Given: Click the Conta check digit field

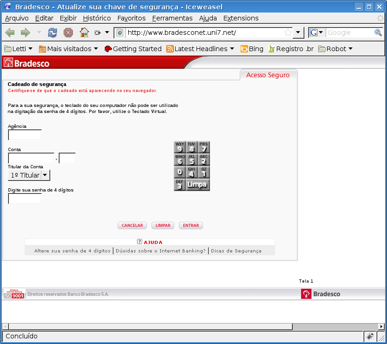Looking at the screenshot, I should 67,158.
